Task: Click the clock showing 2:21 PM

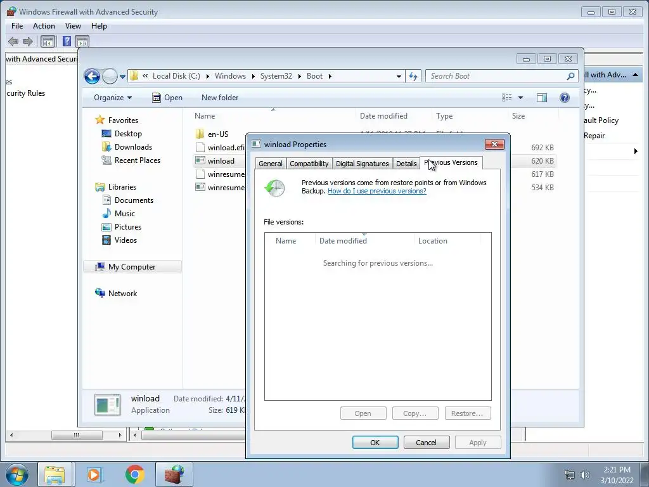Action: pos(617,470)
